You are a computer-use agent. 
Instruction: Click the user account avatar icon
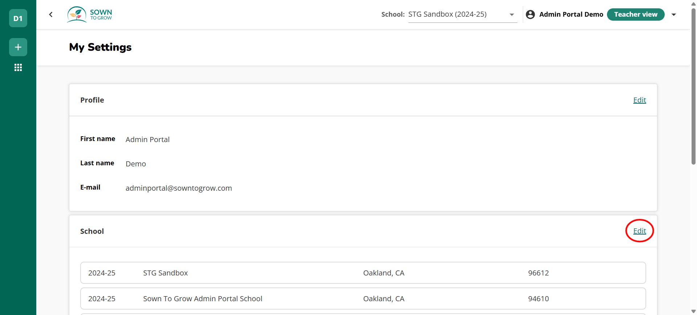pos(530,14)
